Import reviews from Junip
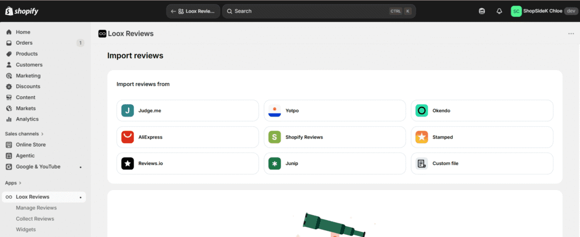580x237 pixels. click(x=335, y=163)
